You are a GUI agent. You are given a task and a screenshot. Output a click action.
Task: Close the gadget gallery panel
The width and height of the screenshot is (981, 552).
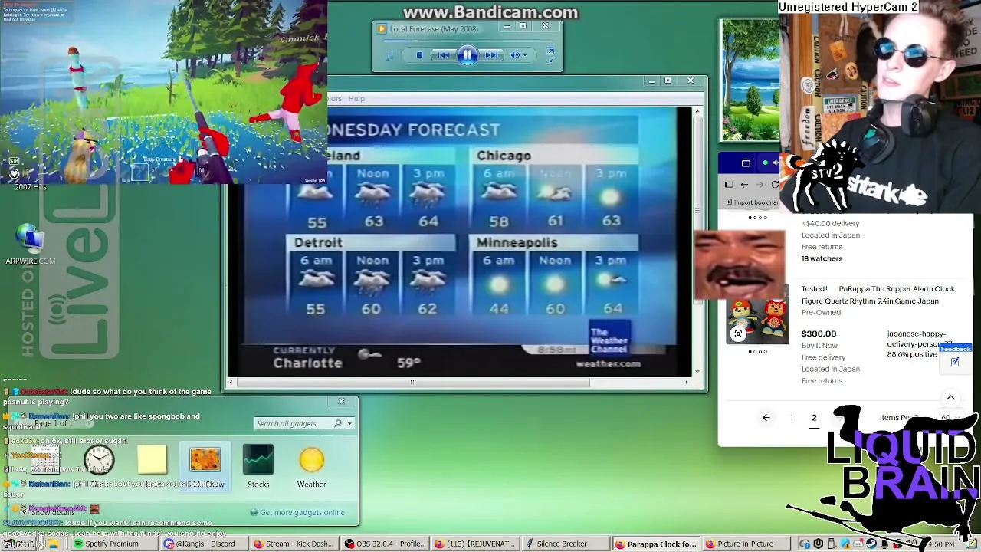342,401
